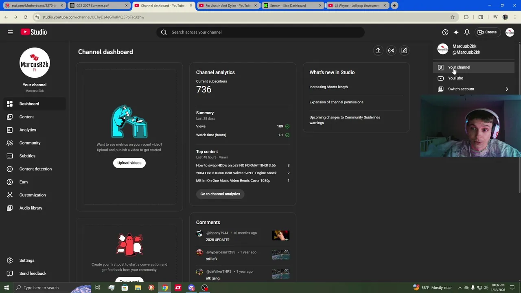Click the account avatar in header
Screen dimensions: 521x293
[x=510, y=32]
